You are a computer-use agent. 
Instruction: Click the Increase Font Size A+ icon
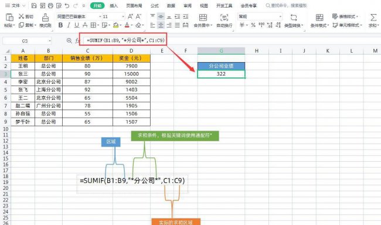(130, 16)
